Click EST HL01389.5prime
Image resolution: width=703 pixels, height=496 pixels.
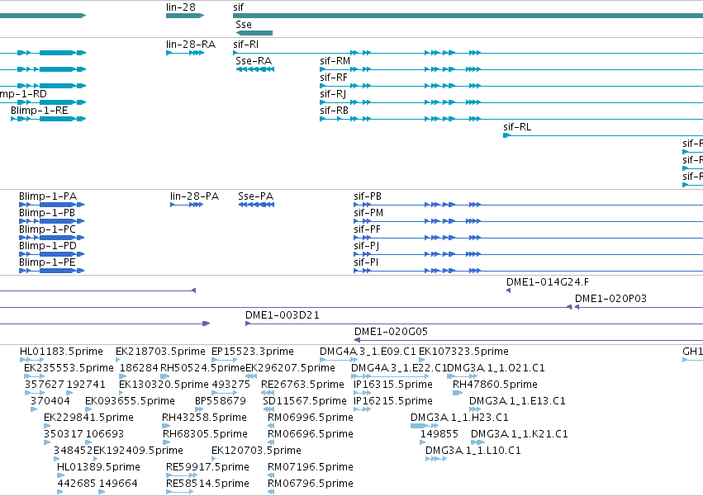pyautogui.click(x=60, y=475)
